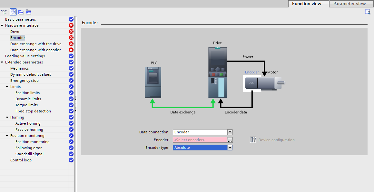This screenshot has width=374, height=192.
Task: Select Data exchange with the drive
Action: 36,44
